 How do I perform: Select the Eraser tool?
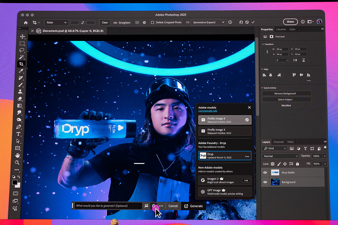[20, 99]
